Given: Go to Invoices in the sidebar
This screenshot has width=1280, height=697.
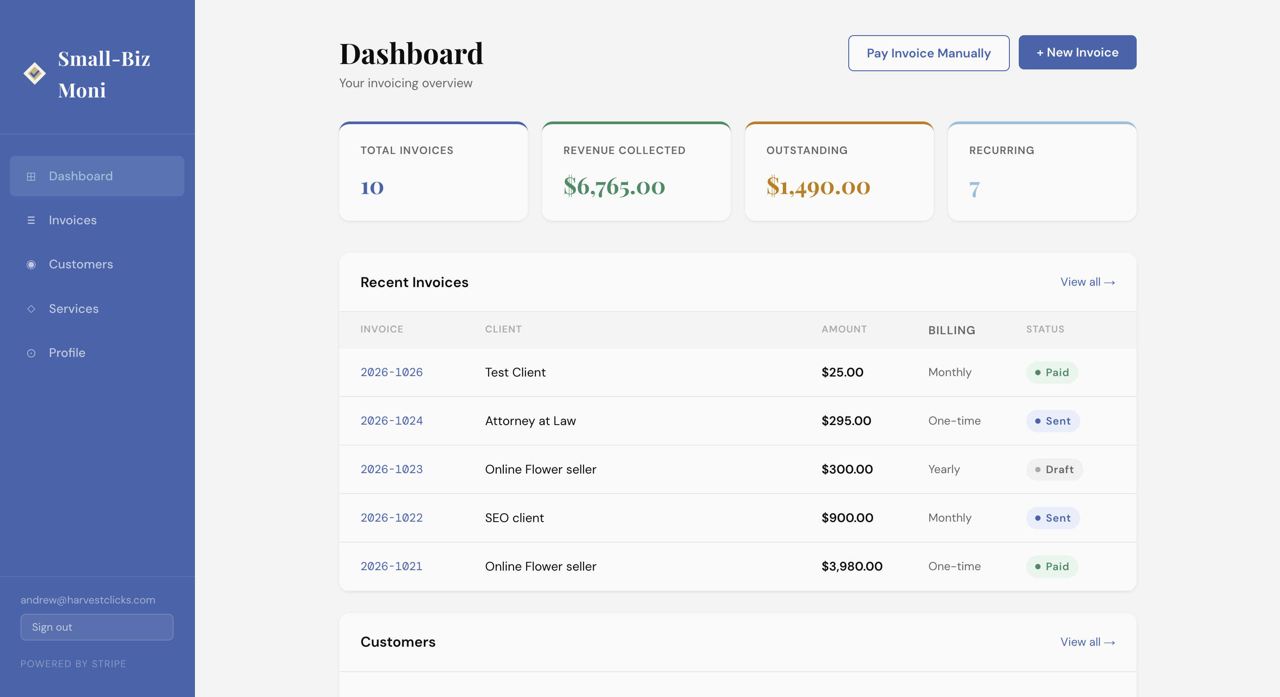Looking at the screenshot, I should [97, 220].
